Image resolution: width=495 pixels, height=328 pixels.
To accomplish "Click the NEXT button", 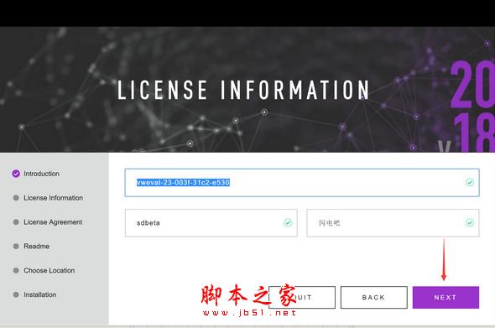I will click(x=445, y=297).
